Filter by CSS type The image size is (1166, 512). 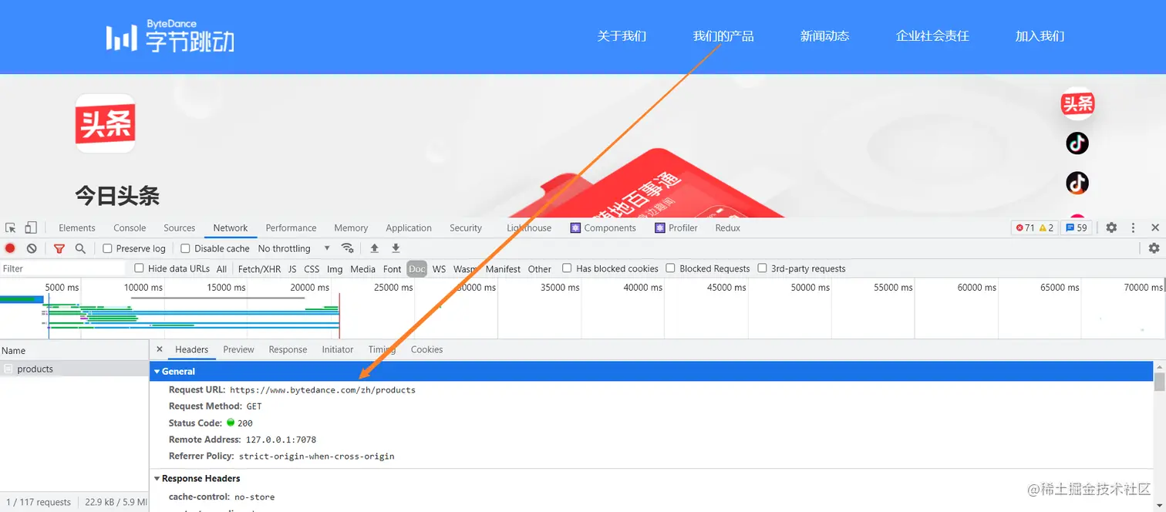[x=312, y=269]
